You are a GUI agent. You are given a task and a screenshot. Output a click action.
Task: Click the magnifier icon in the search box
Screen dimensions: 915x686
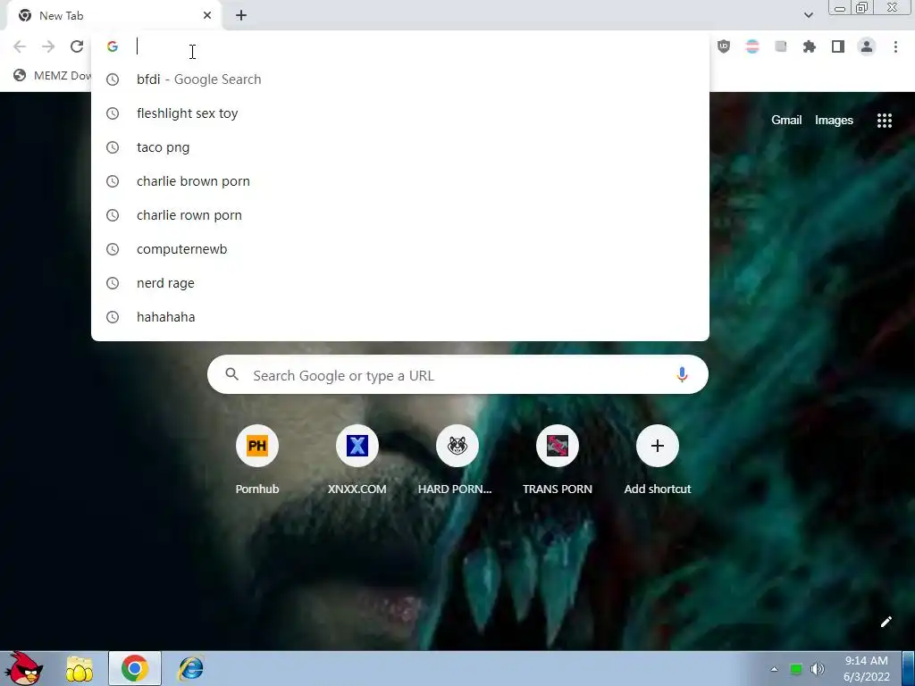[231, 374]
